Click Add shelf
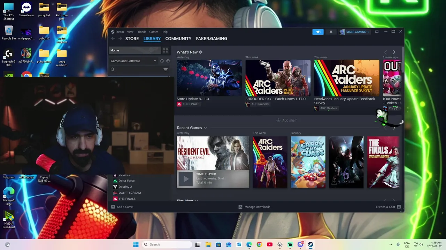 click(286, 120)
